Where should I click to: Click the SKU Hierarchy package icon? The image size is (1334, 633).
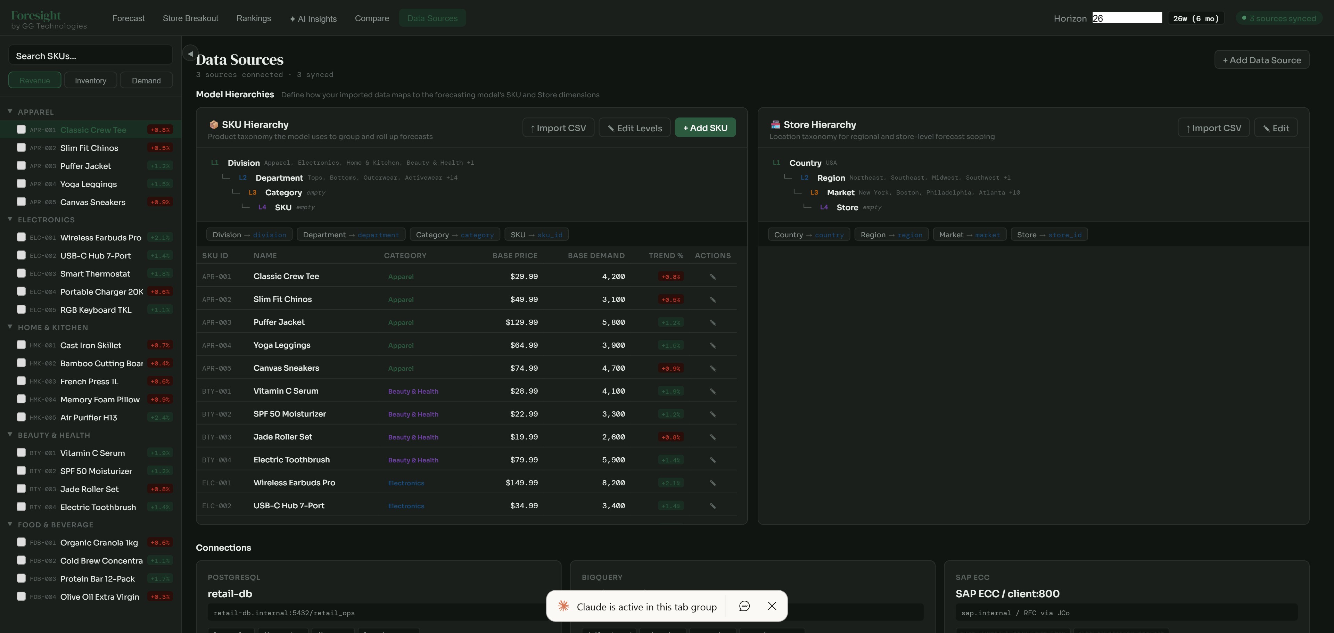click(213, 124)
